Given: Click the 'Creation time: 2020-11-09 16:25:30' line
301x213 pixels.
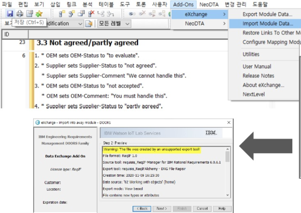Looking at the screenshot, I should (x=131, y=175).
